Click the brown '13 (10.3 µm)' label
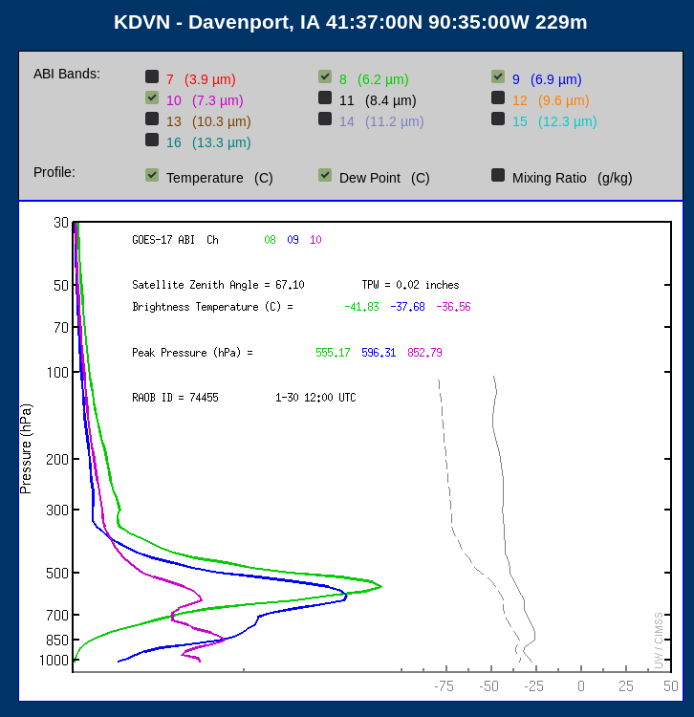The width and height of the screenshot is (694, 717). [208, 121]
